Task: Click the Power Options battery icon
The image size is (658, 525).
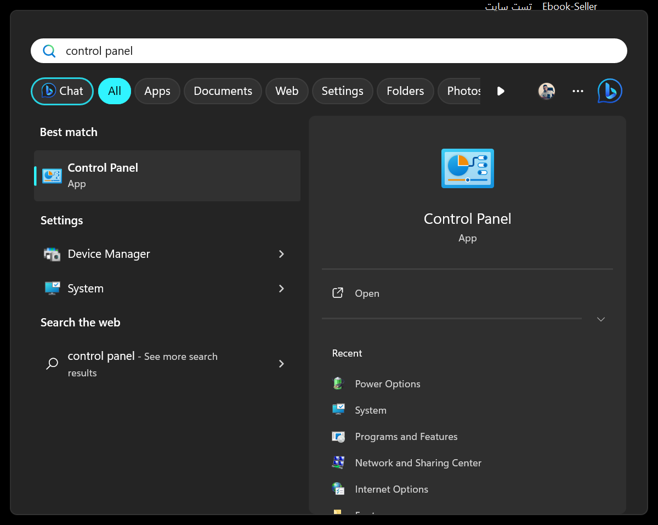Action: [x=338, y=383]
